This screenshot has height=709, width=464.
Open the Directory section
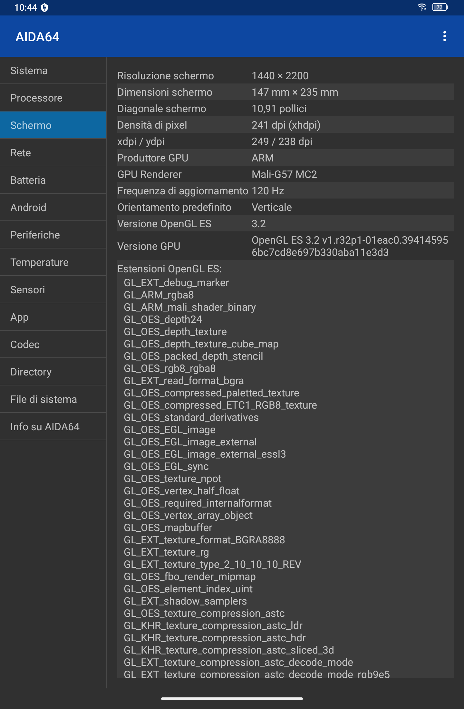point(53,372)
